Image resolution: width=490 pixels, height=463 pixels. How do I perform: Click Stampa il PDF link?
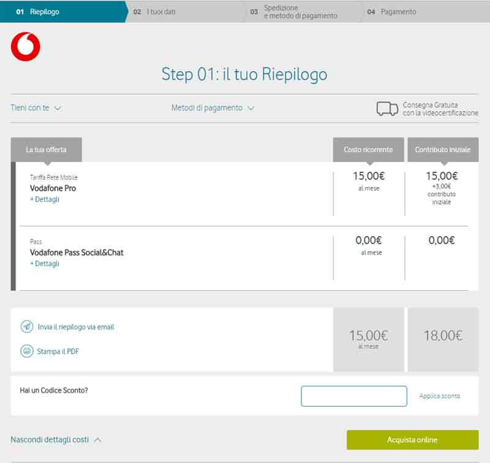[x=58, y=351]
